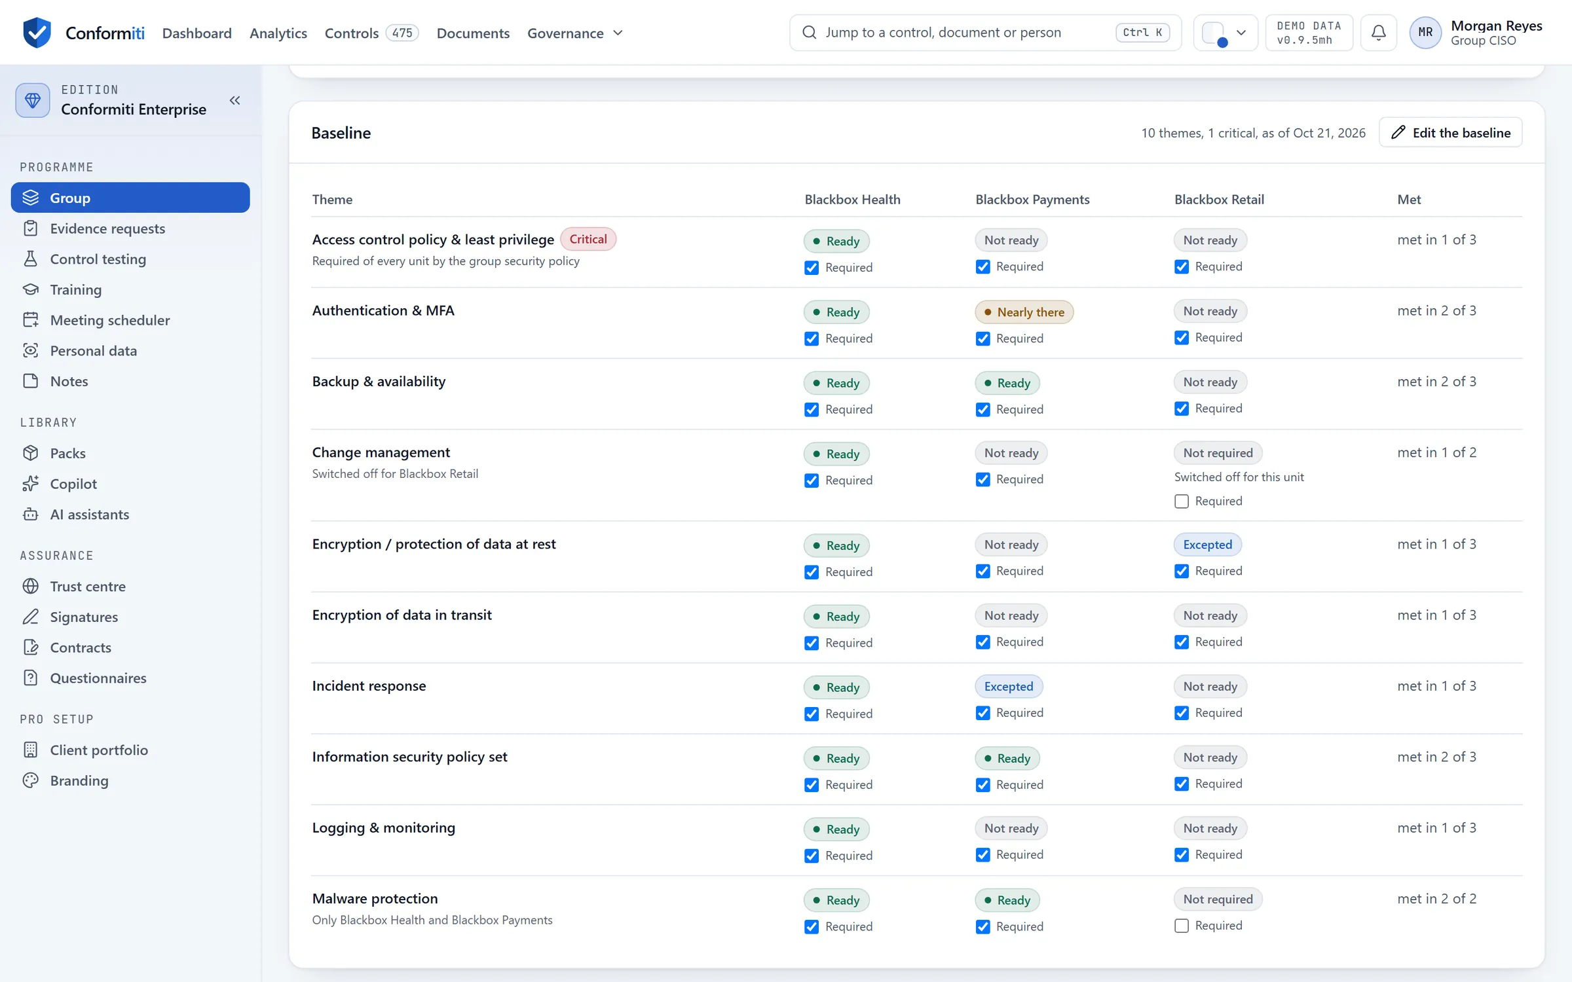Screen dimensions: 1572x982
Task: Click the jump to control search field
Action: coord(985,33)
